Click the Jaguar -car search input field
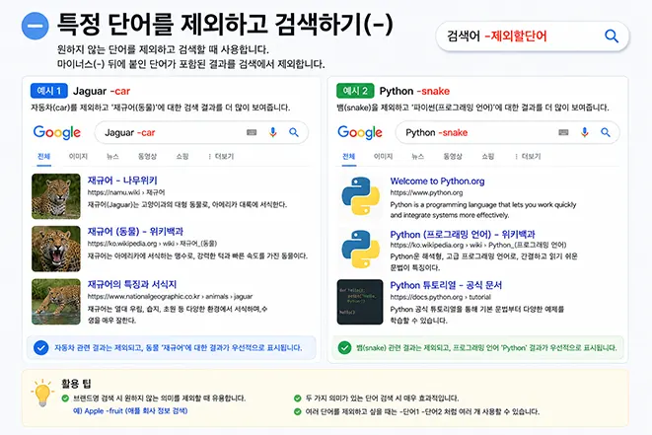 pyautogui.click(x=201, y=132)
